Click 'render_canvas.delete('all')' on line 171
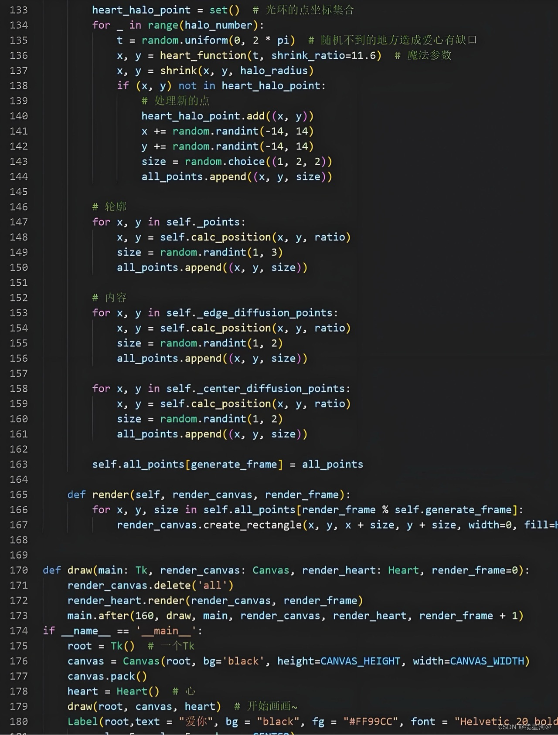The width and height of the screenshot is (558, 735). click(150, 585)
